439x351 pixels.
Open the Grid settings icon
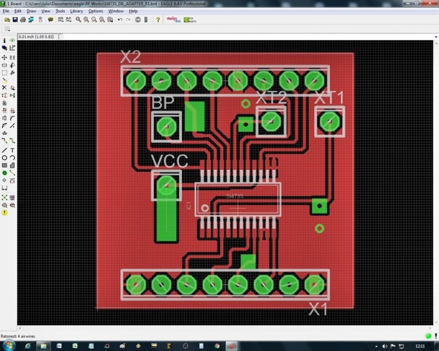(x=7, y=29)
